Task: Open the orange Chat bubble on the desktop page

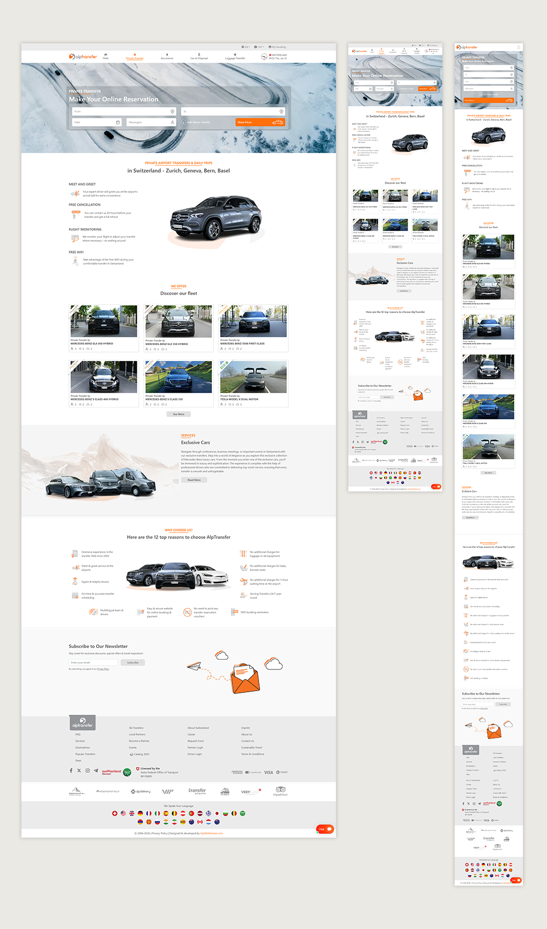Action: tap(325, 829)
